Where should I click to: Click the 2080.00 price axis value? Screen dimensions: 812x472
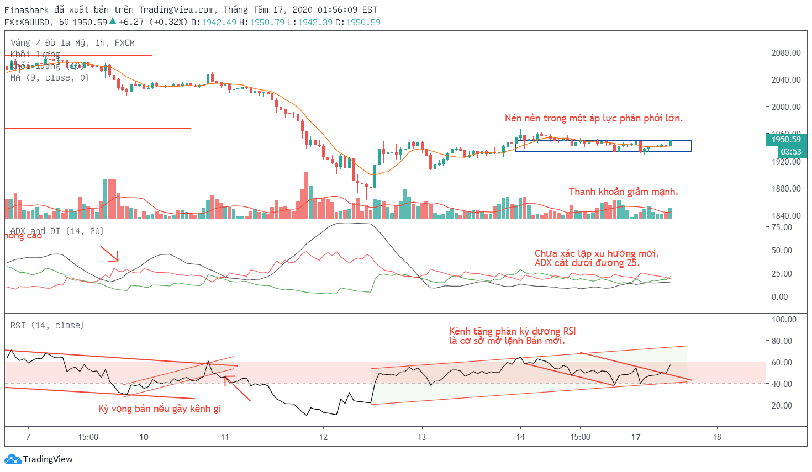[x=786, y=52]
